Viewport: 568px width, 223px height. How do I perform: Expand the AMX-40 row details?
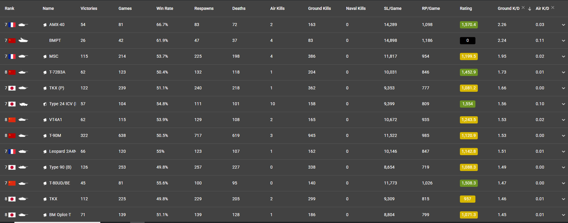click(x=563, y=25)
